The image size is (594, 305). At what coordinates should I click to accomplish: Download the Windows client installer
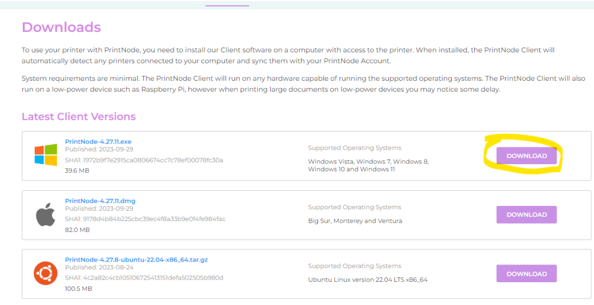(526, 156)
